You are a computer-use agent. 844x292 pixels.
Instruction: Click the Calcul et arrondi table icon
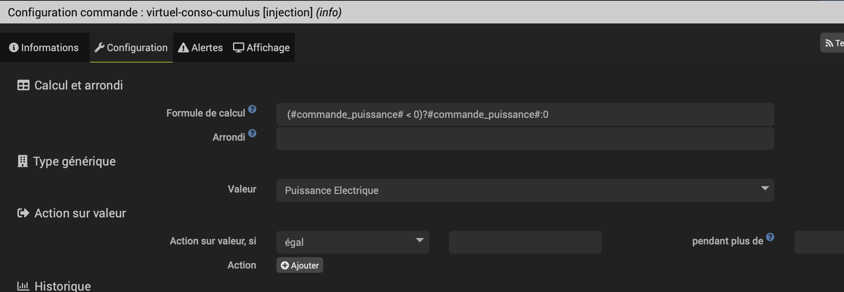(x=23, y=85)
